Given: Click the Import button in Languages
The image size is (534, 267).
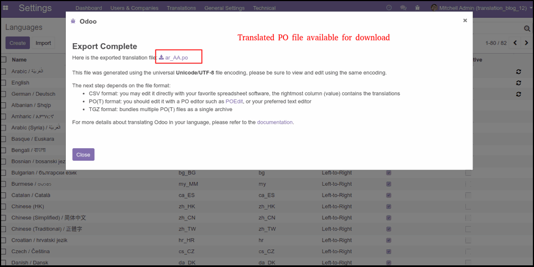Looking at the screenshot, I should click(x=43, y=43).
